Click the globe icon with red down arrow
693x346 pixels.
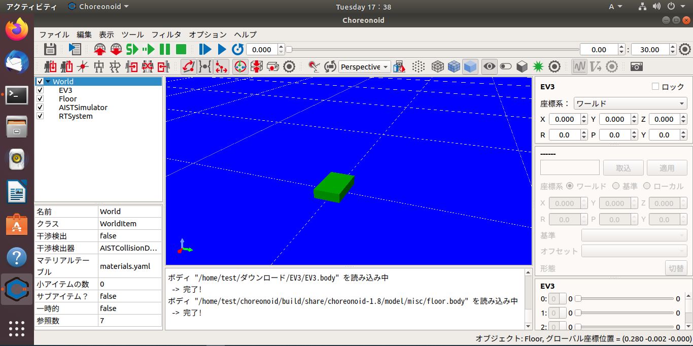(x=116, y=49)
